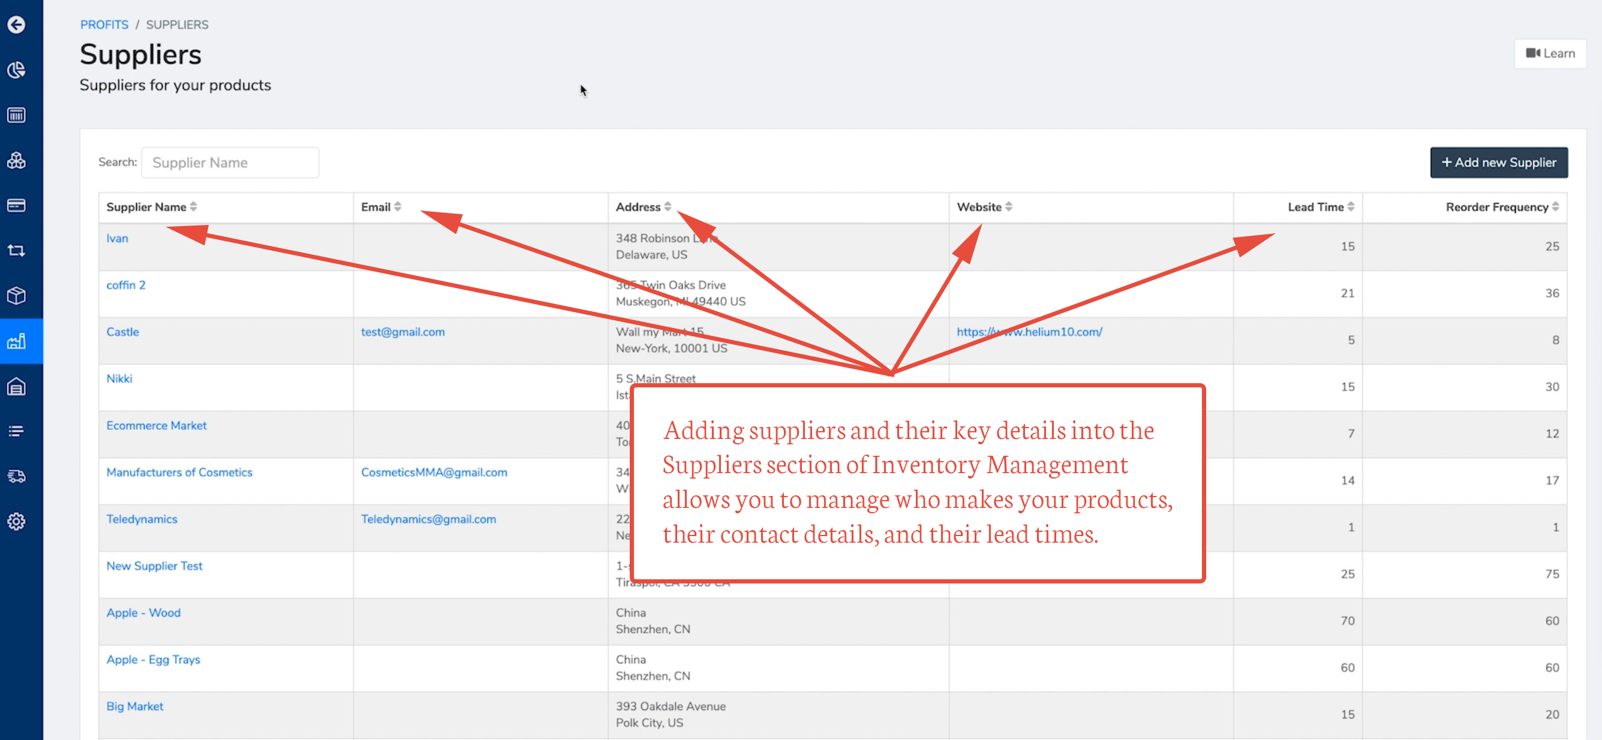
Task: Open supplier Ecommerce Market
Action: pyautogui.click(x=156, y=425)
